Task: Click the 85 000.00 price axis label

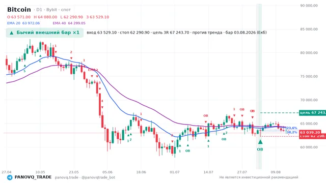Action: coord(309,29)
